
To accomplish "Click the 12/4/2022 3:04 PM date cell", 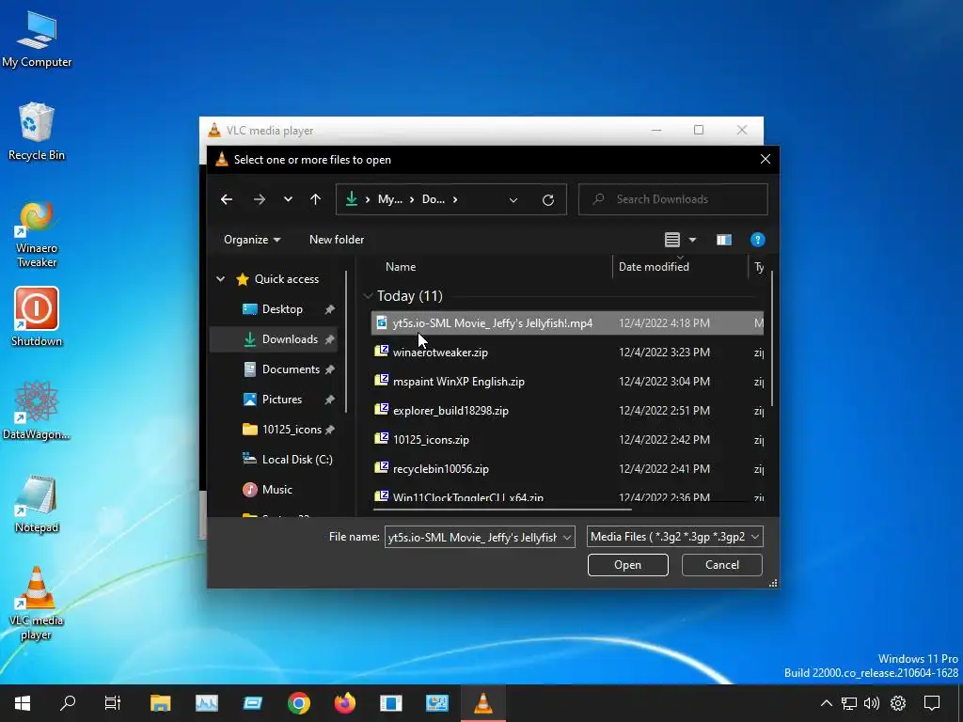I will [665, 382].
